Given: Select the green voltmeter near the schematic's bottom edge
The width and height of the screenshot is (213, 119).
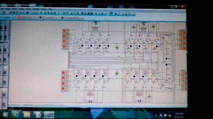Looking at the screenshot, I should pyautogui.click(x=149, y=97).
